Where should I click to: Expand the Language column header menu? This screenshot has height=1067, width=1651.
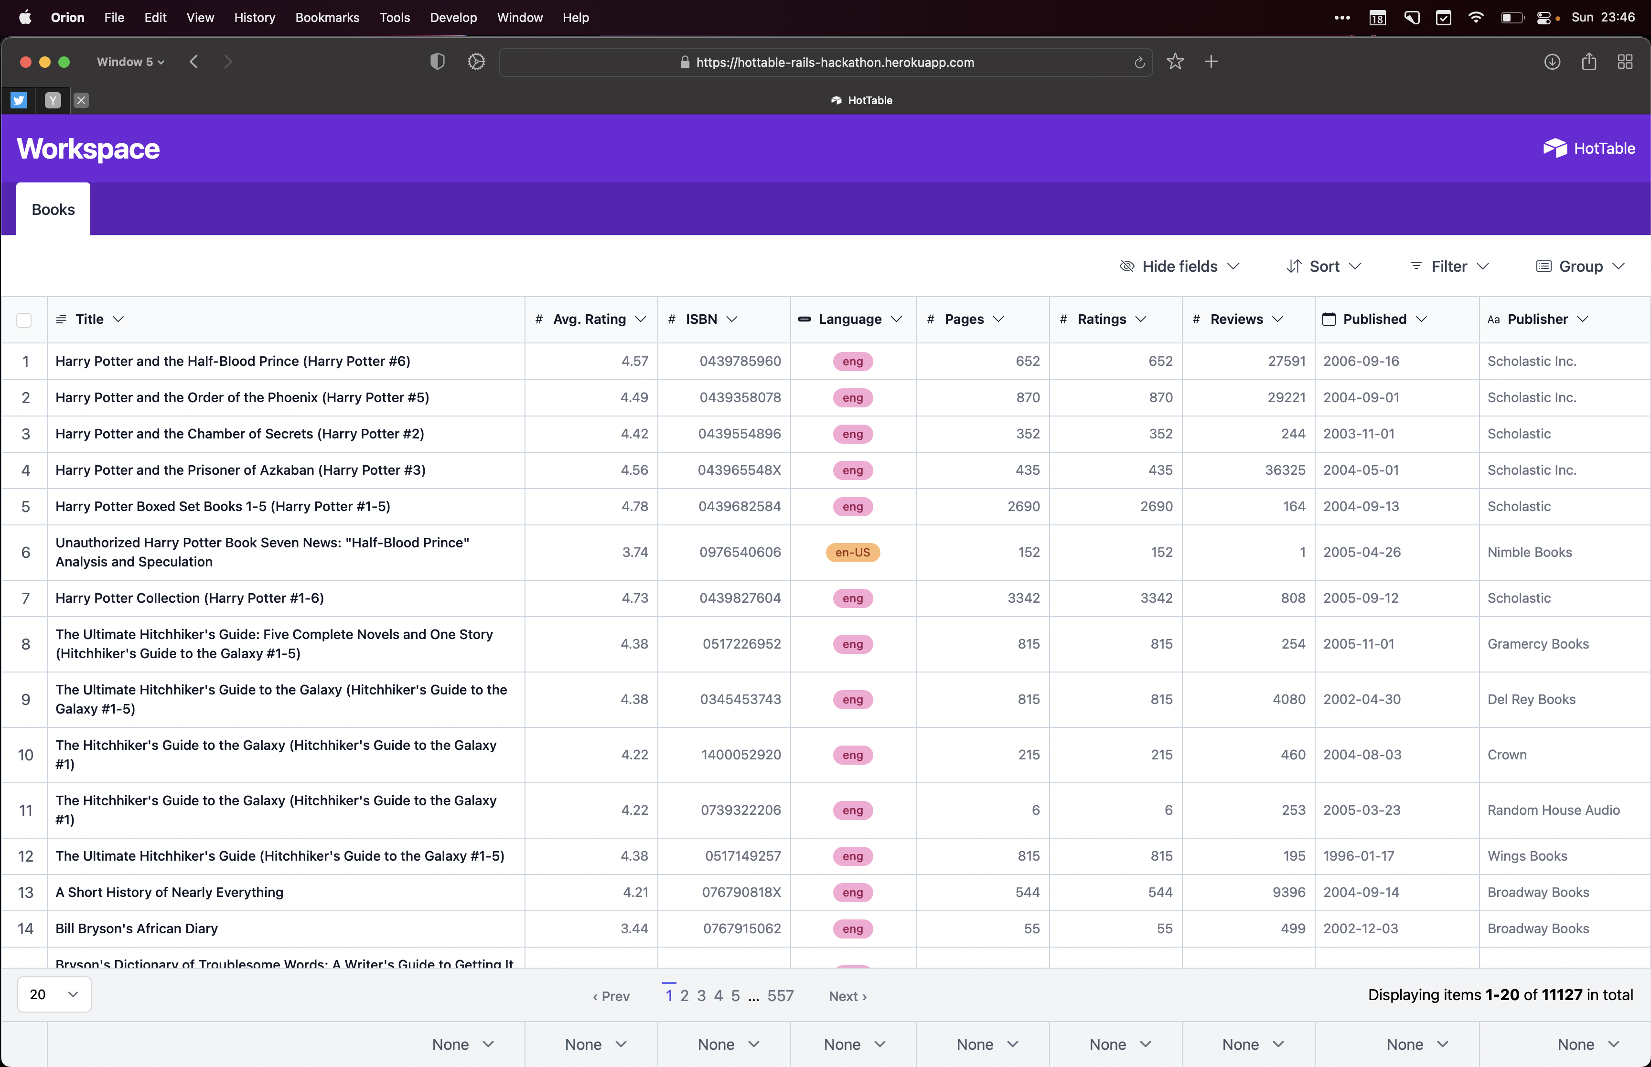pyautogui.click(x=897, y=320)
